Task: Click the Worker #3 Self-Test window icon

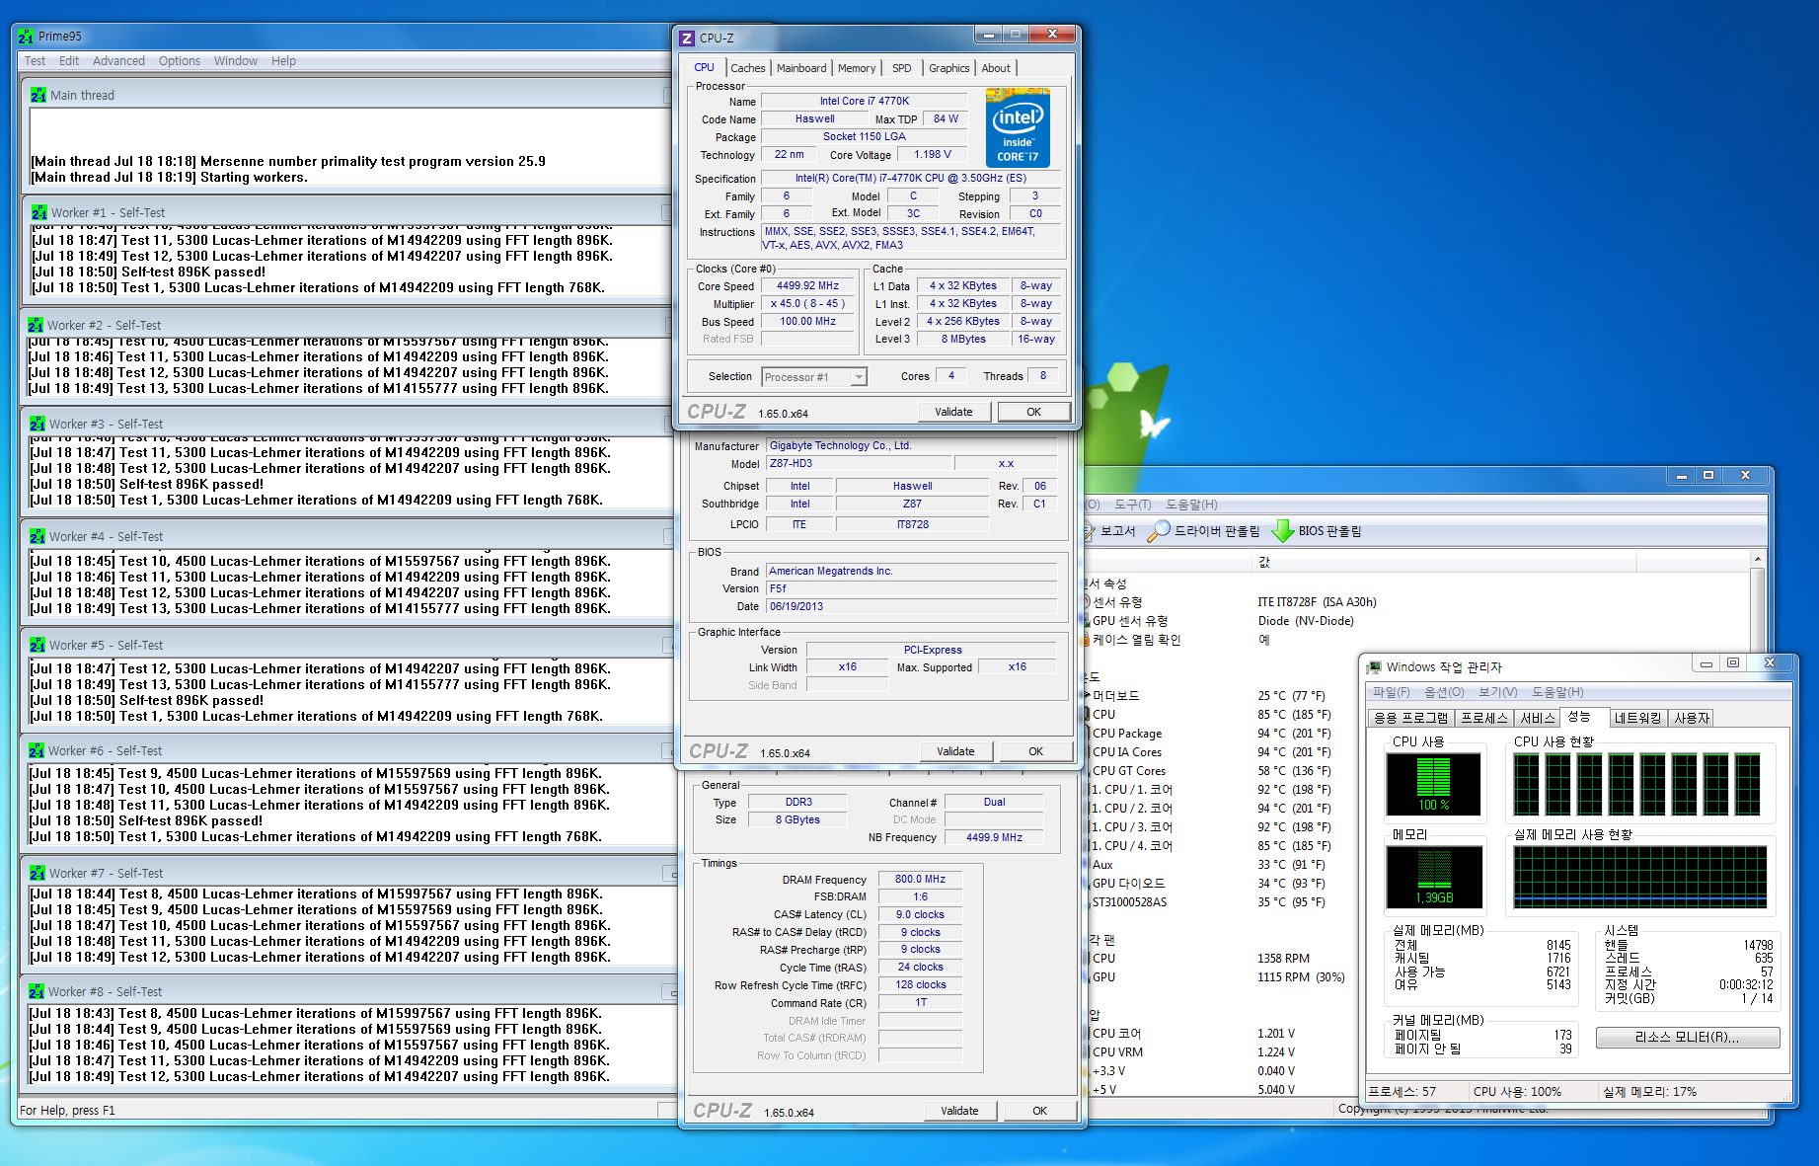Action: (x=38, y=424)
